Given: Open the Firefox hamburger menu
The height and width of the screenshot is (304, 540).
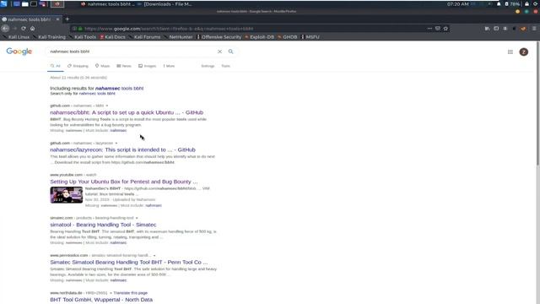Looking at the screenshot, I should coord(534,29).
